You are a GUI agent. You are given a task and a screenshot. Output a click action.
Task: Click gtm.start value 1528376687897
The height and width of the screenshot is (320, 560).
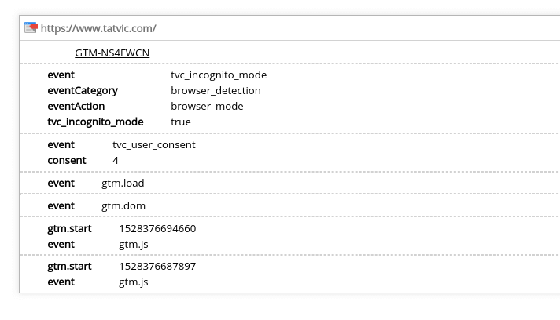(x=157, y=267)
